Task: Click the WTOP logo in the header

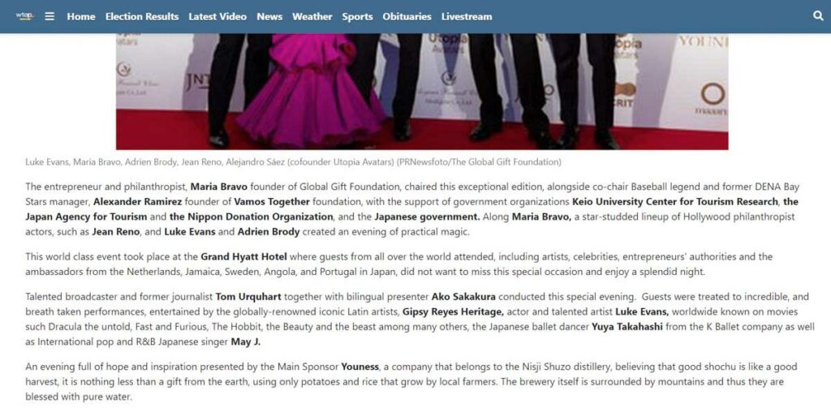Action: tap(25, 16)
